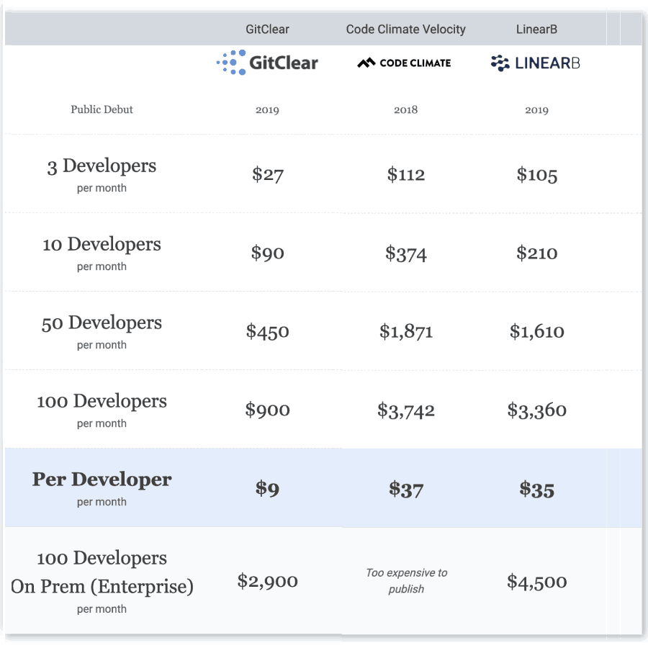Click GitClear's $2,900 on-prem price
The image size is (648, 648).
pyautogui.click(x=267, y=581)
